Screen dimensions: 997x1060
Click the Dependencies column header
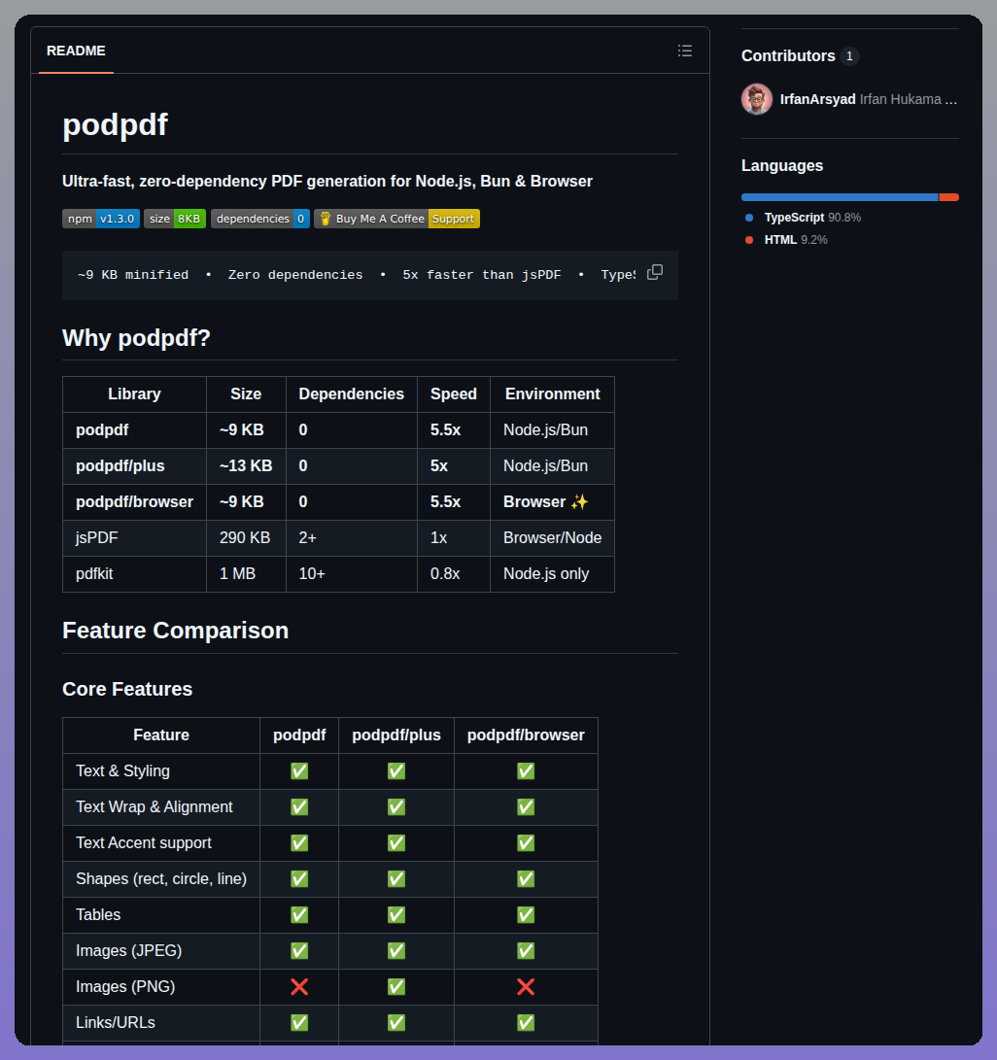click(352, 394)
